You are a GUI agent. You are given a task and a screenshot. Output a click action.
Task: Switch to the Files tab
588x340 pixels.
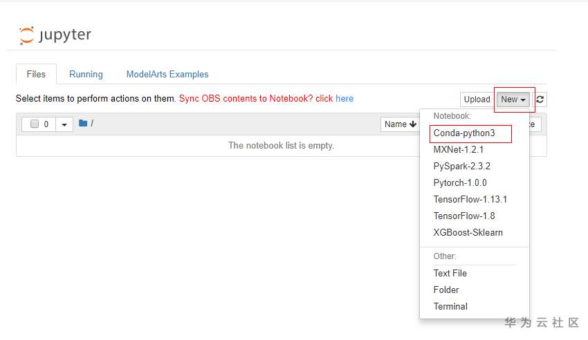tap(36, 74)
